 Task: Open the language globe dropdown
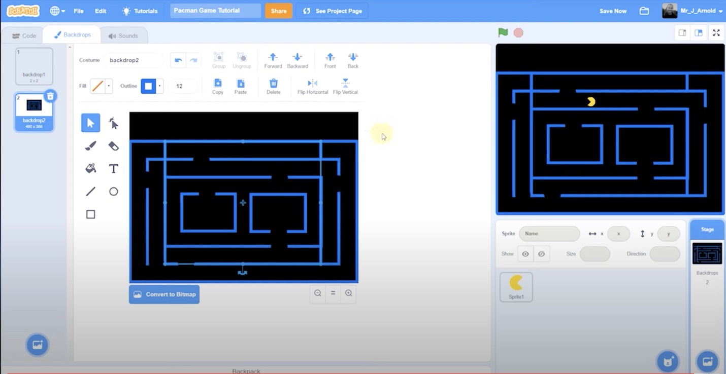click(57, 11)
